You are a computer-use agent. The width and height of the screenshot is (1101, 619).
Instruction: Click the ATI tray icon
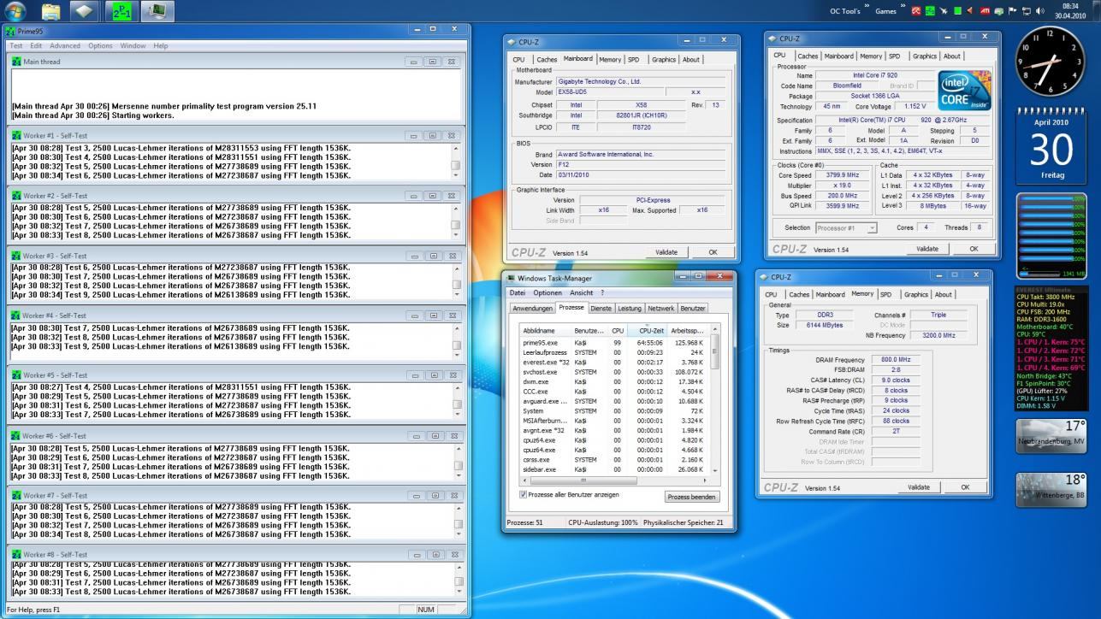pyautogui.click(x=984, y=11)
